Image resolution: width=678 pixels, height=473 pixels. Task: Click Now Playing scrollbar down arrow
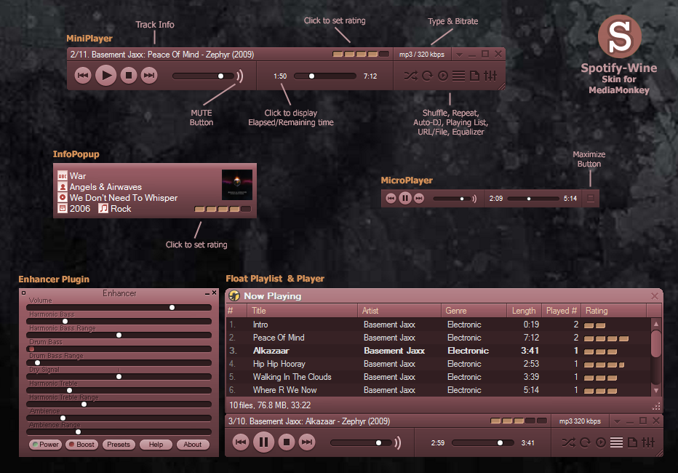click(x=656, y=391)
